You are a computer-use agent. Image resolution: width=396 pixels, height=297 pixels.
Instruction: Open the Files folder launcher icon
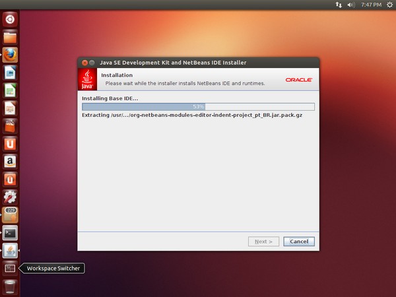[x=10, y=37]
